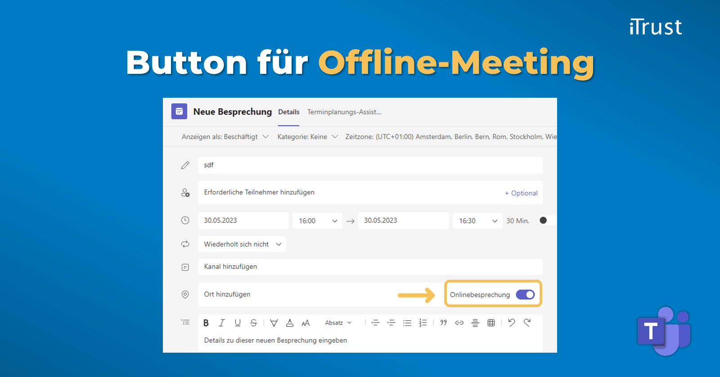This screenshot has width=720, height=377.
Task: Click Details zu dieser neuen Besprechung text area
Action: (370, 341)
